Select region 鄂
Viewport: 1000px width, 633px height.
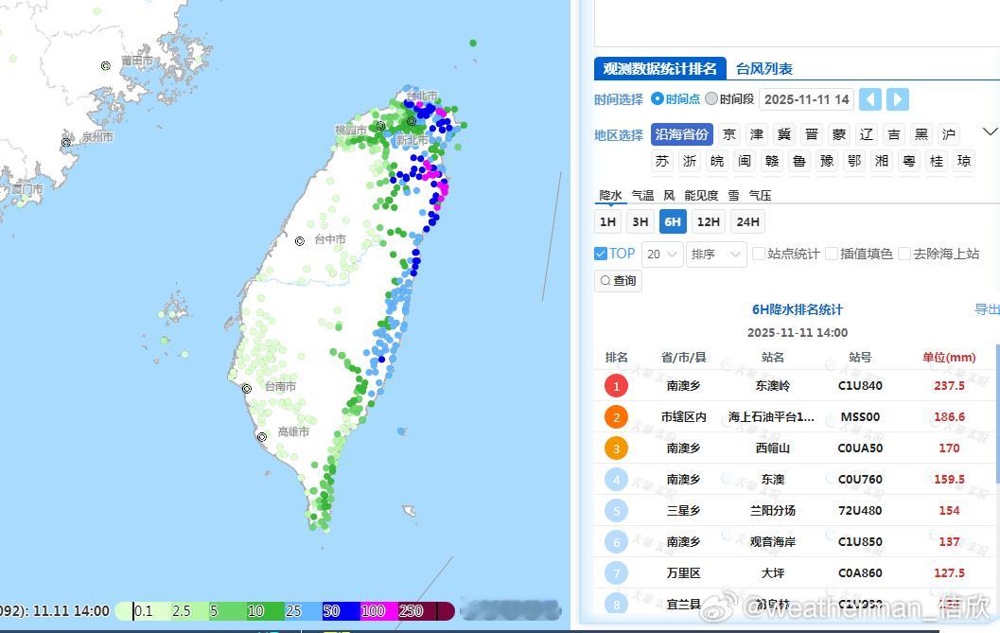[x=854, y=162]
